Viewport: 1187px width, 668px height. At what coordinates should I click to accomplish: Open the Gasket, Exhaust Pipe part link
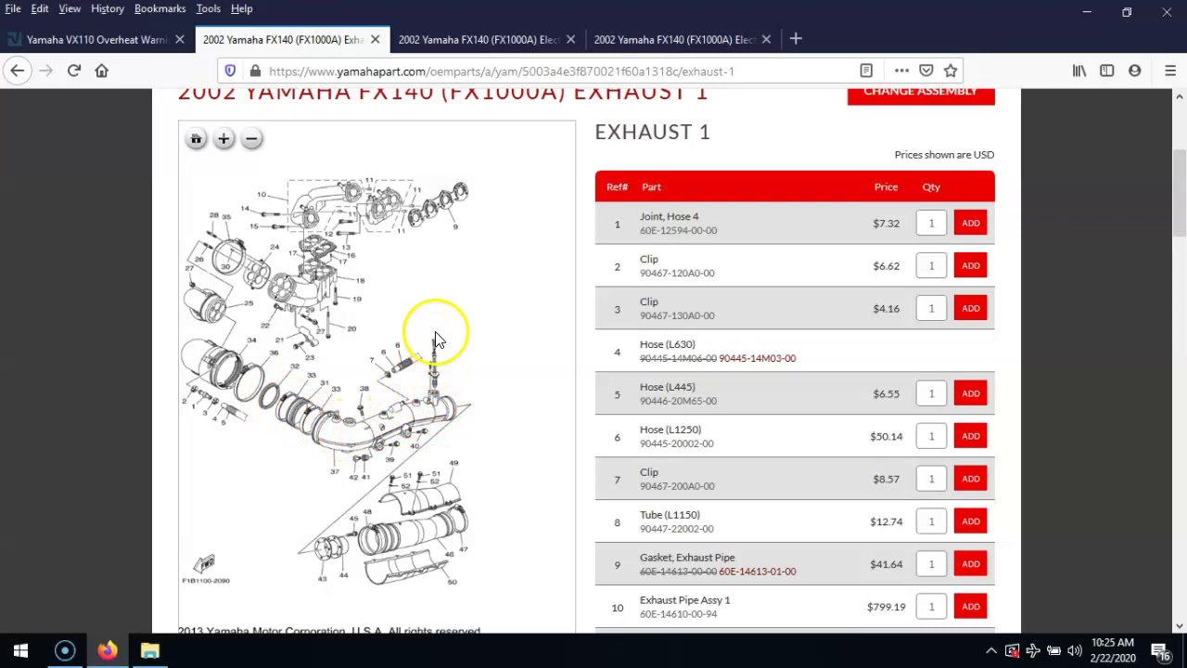pos(687,558)
